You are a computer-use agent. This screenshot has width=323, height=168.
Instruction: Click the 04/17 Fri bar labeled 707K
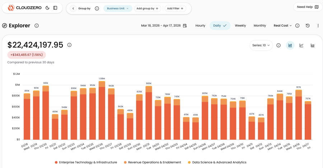308,120
